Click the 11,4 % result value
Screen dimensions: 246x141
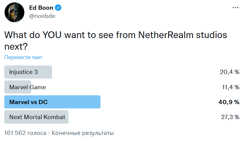231,87
